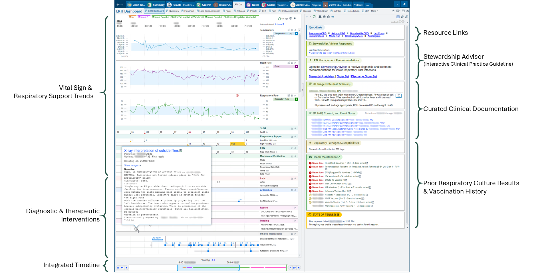The image size is (548, 274).
Task: Click the CefTRIAXone 330 dose marker
Action: (x=239, y=201)
